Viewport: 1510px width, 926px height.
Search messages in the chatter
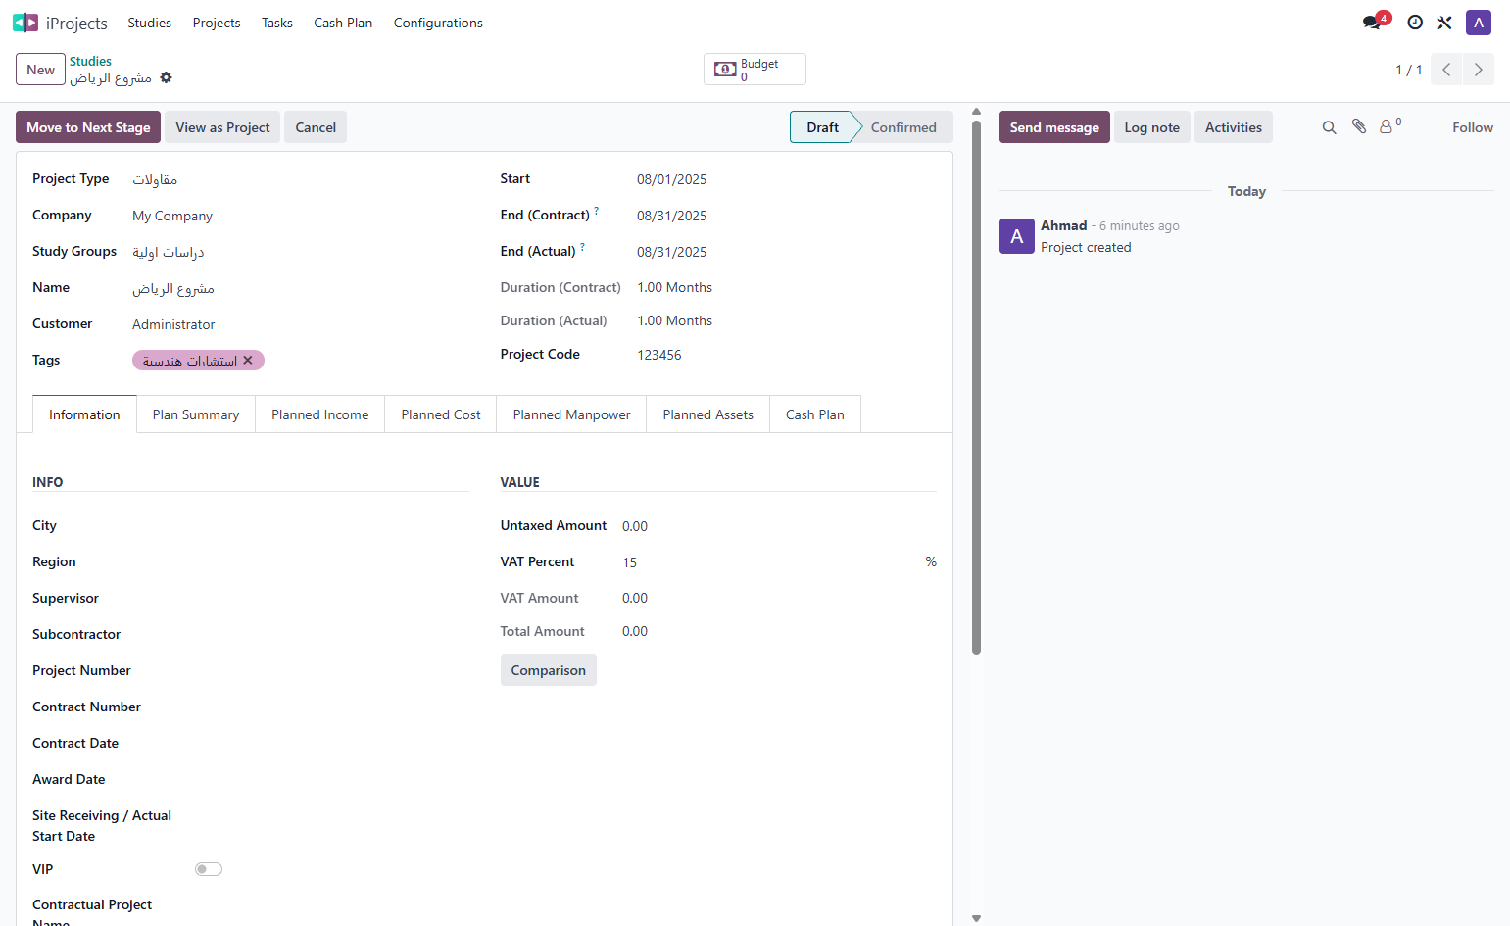[1329, 127]
